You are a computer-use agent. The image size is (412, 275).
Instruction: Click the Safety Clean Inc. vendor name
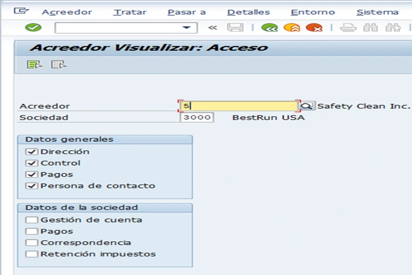pyautogui.click(x=364, y=106)
